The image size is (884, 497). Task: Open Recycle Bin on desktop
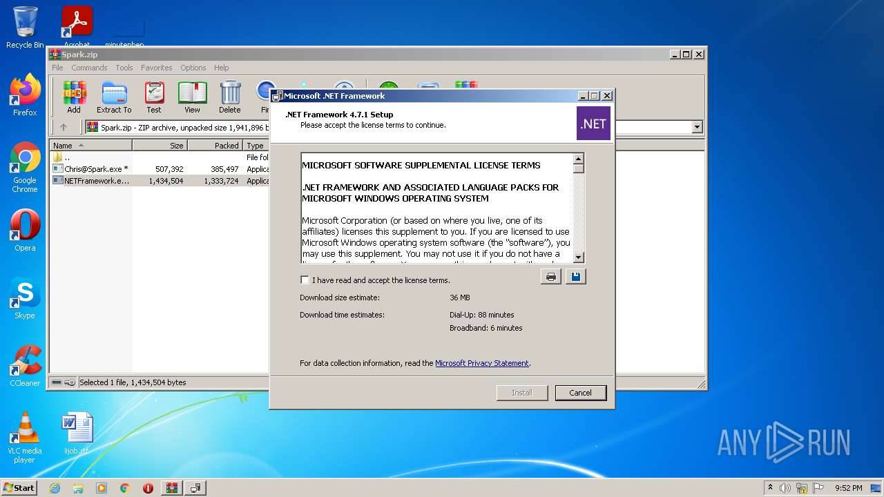point(25,28)
